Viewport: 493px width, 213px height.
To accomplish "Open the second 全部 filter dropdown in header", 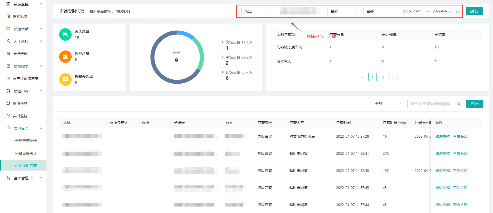I will point(380,11).
